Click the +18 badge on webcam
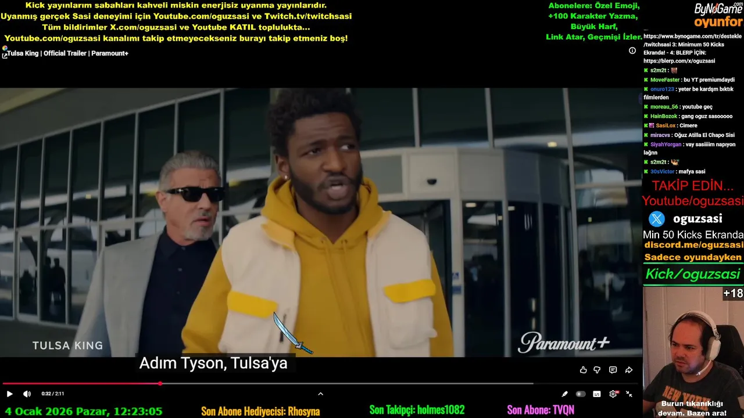 pos(733,294)
